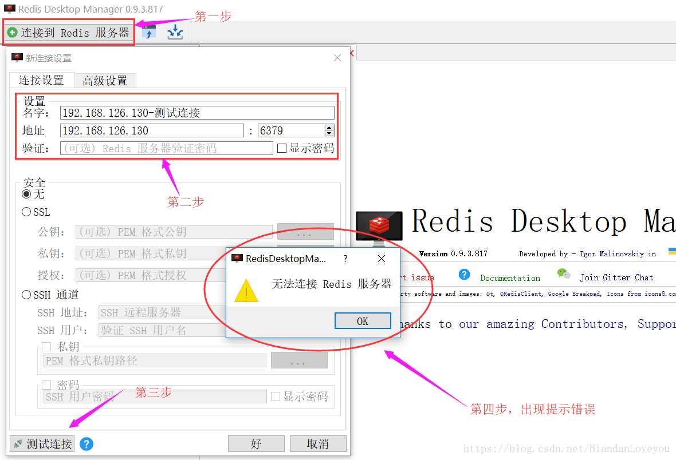
Task: Toggle the SSH 私钥 checkbox
Action: (46, 347)
